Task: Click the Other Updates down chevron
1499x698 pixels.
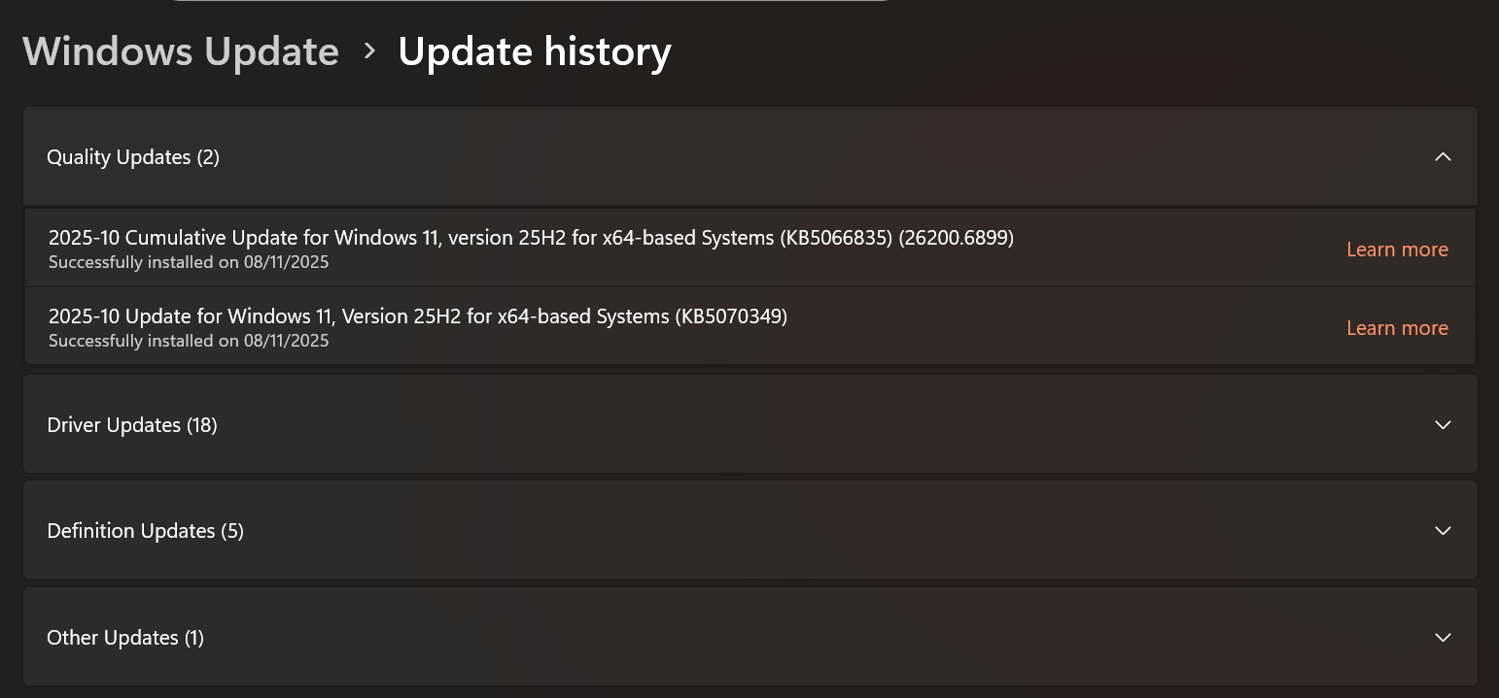Action: click(1443, 638)
